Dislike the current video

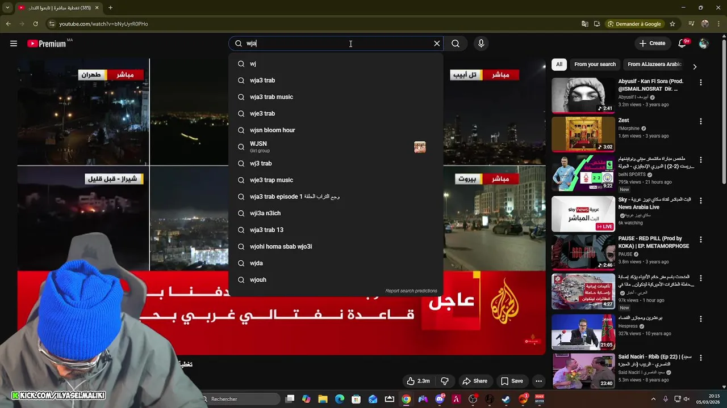(x=445, y=381)
